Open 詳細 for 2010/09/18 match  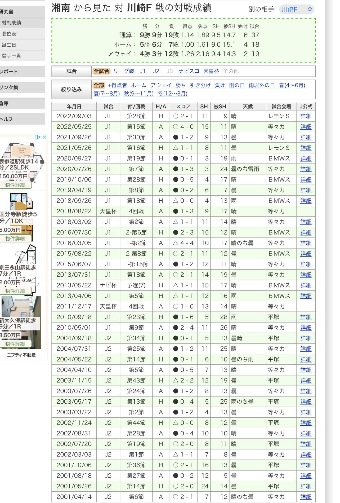[306, 317]
